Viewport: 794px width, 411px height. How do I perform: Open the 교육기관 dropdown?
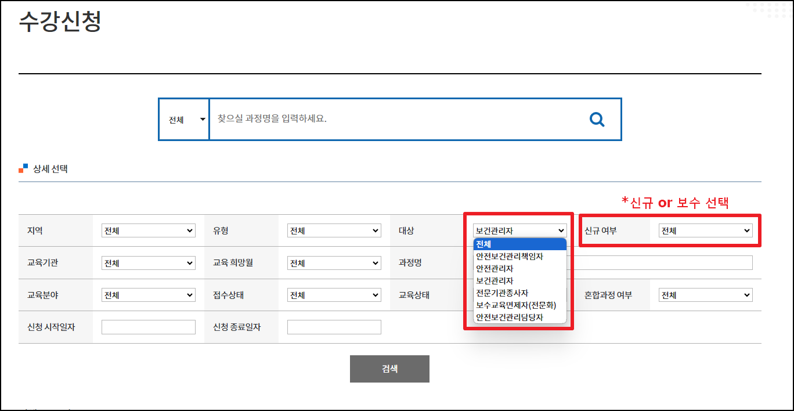149,263
